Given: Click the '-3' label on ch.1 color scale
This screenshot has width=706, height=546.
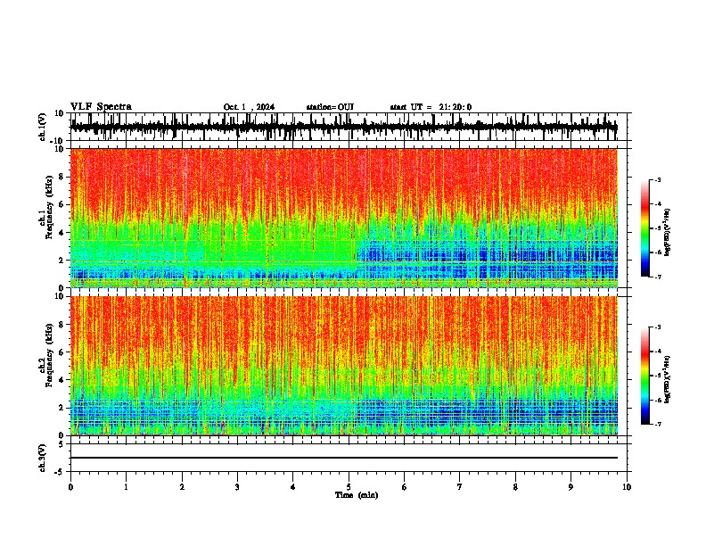Looking at the screenshot, I should [658, 179].
